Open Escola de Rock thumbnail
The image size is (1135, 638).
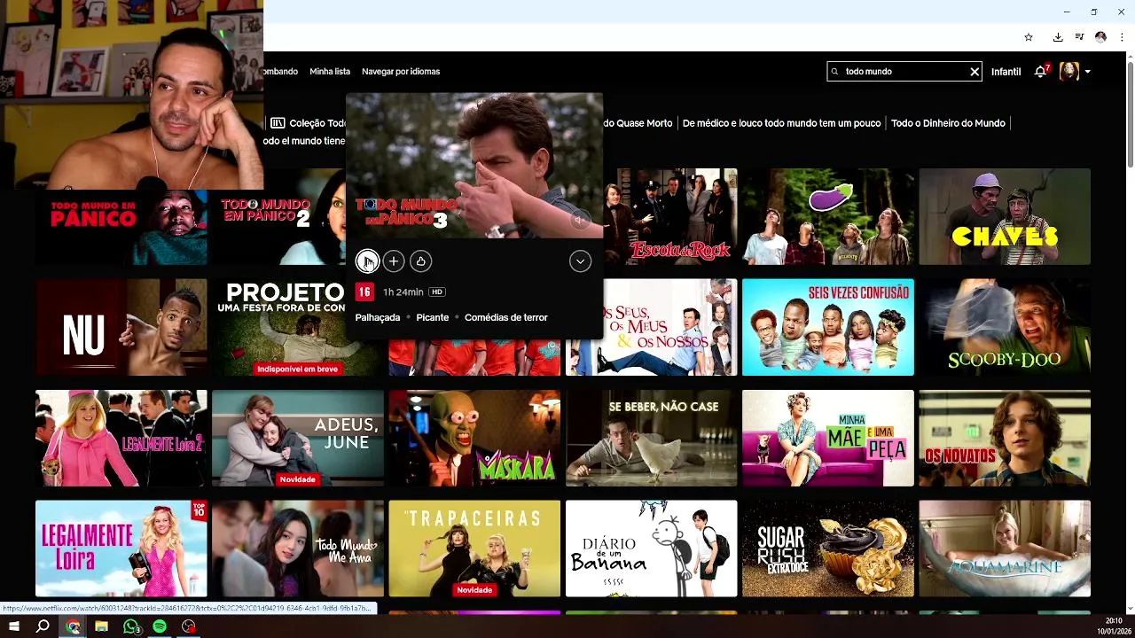click(x=670, y=217)
